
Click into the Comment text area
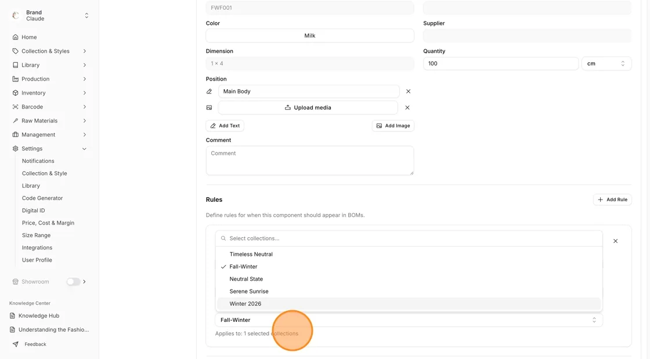pyautogui.click(x=310, y=161)
